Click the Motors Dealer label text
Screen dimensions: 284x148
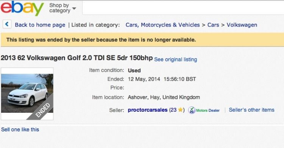(x=208, y=110)
